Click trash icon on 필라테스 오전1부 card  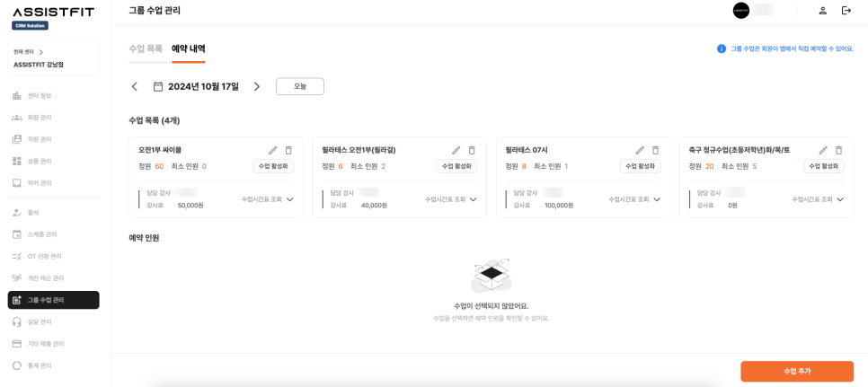[472, 151]
